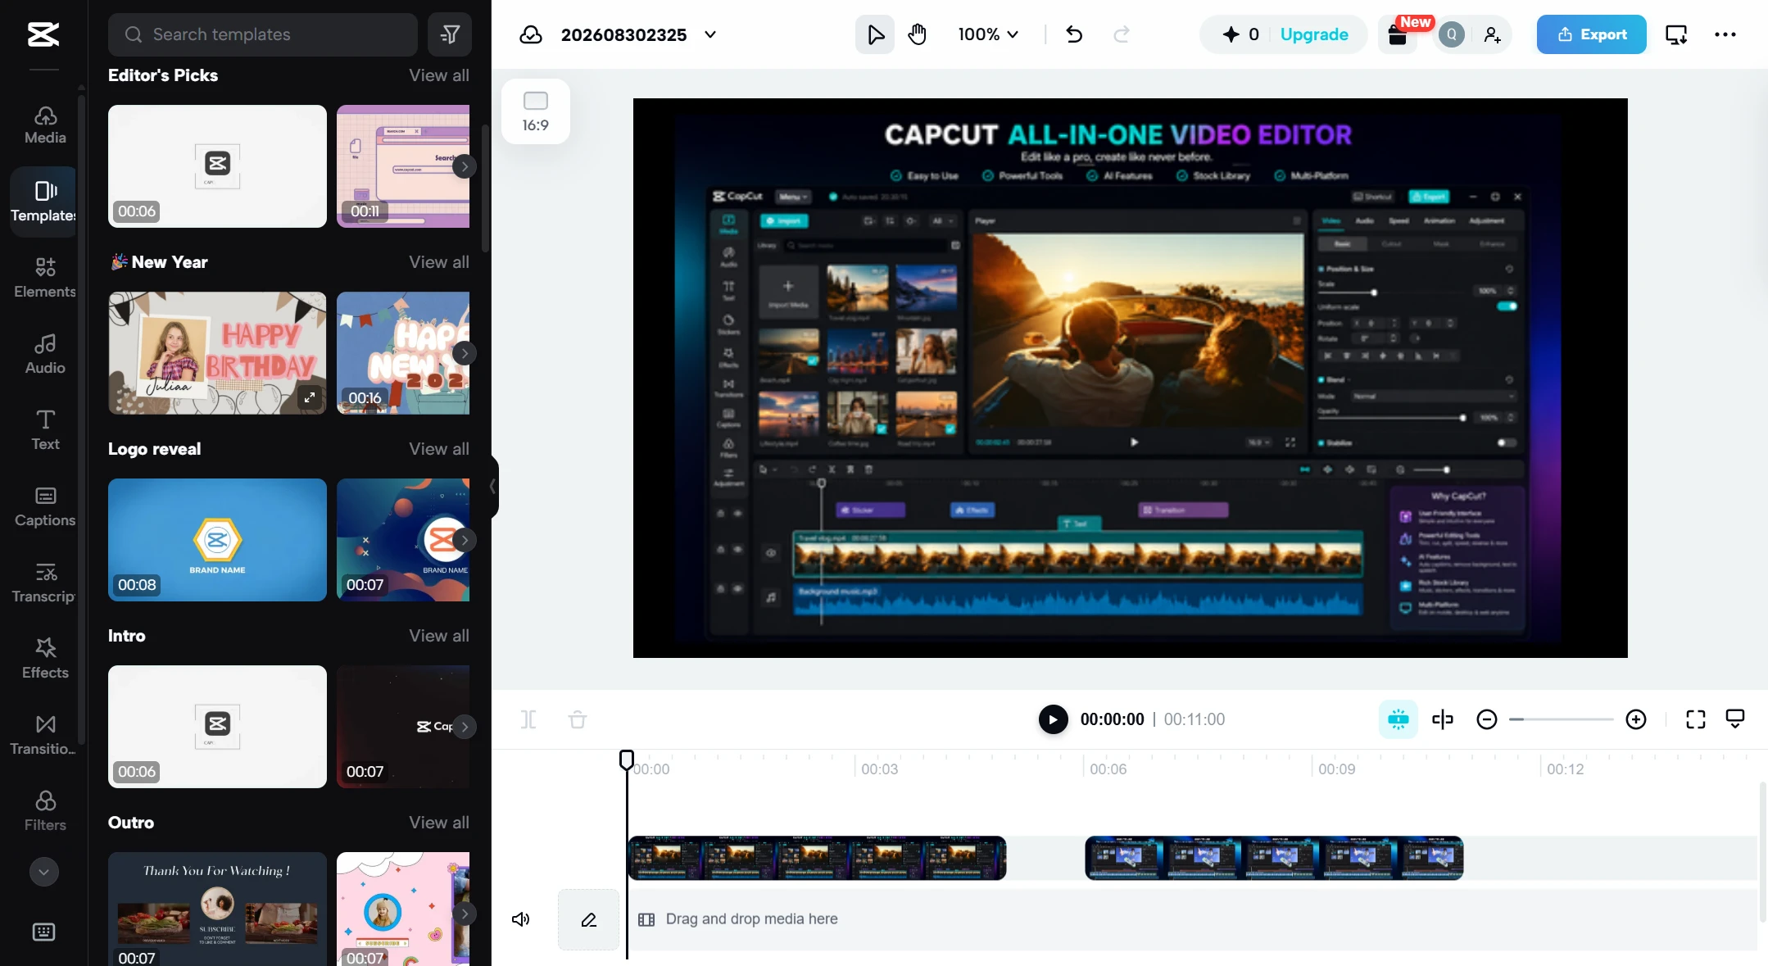
Task: Click the split clip icon
Action: tap(528, 719)
